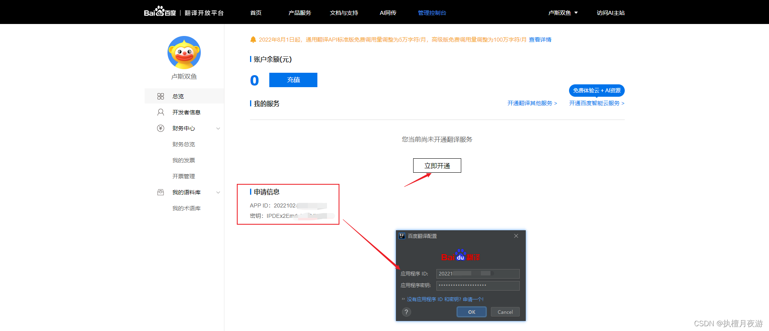Open 查看详情 announcement link
Screen dimensions: 769x331
pos(540,40)
